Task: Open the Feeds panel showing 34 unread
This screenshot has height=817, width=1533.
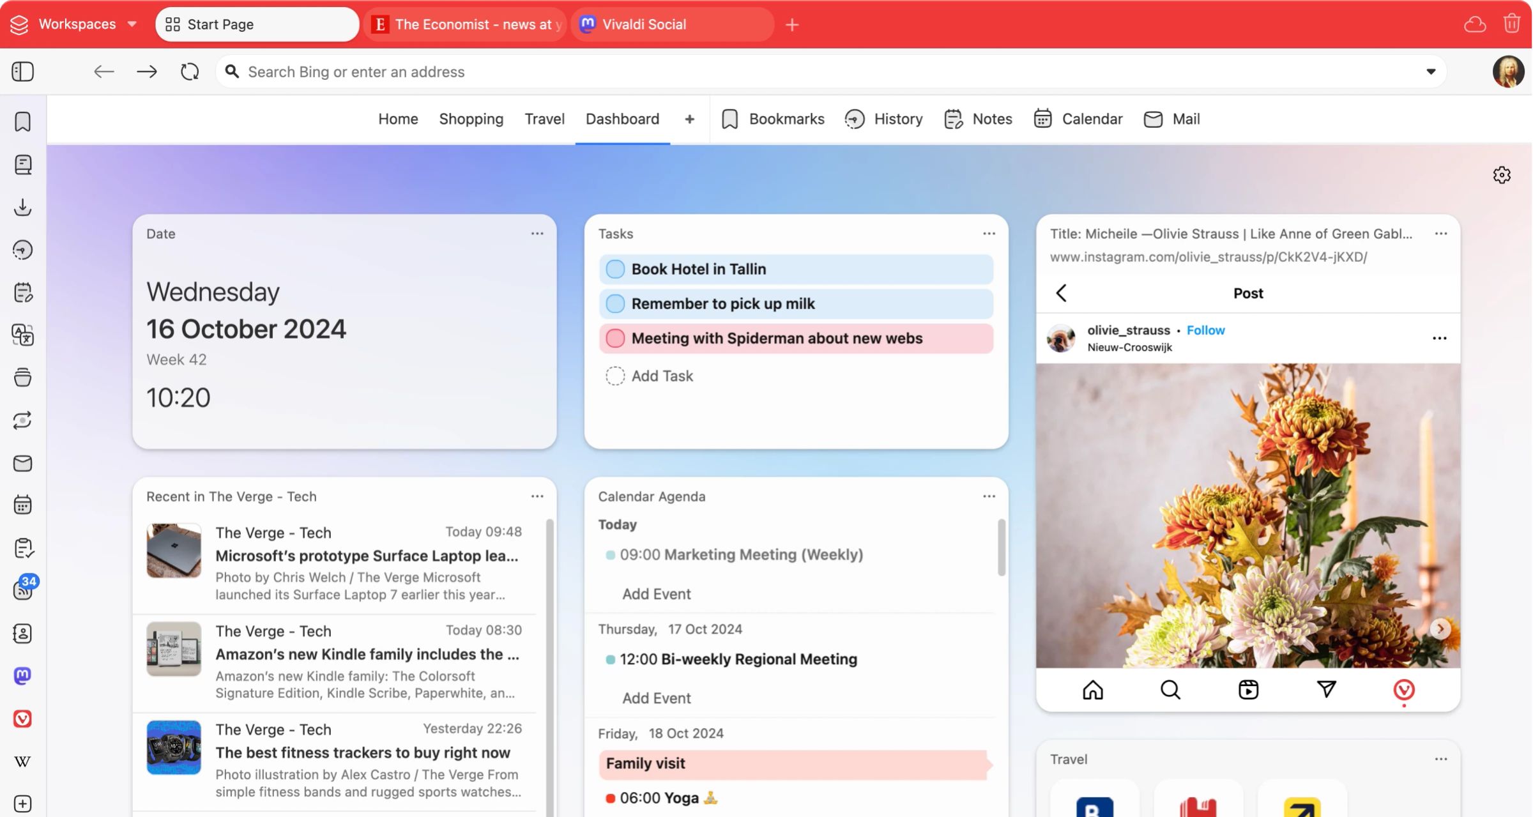Action: tap(23, 589)
